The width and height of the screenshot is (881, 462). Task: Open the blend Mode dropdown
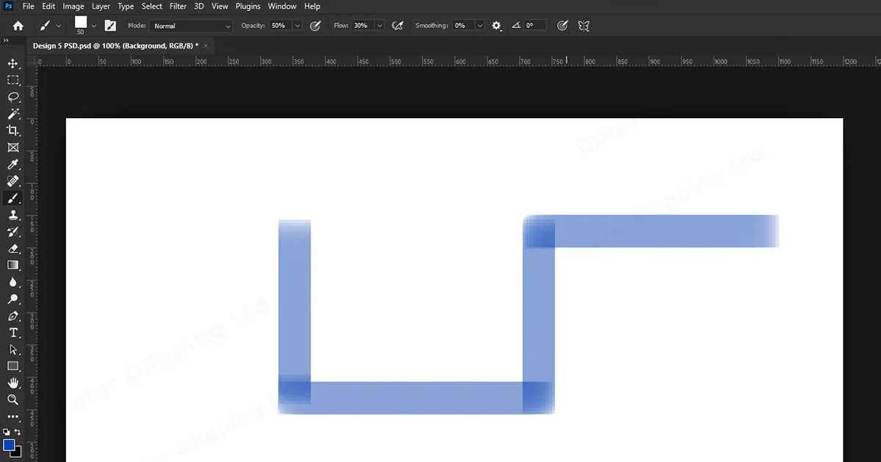point(191,25)
